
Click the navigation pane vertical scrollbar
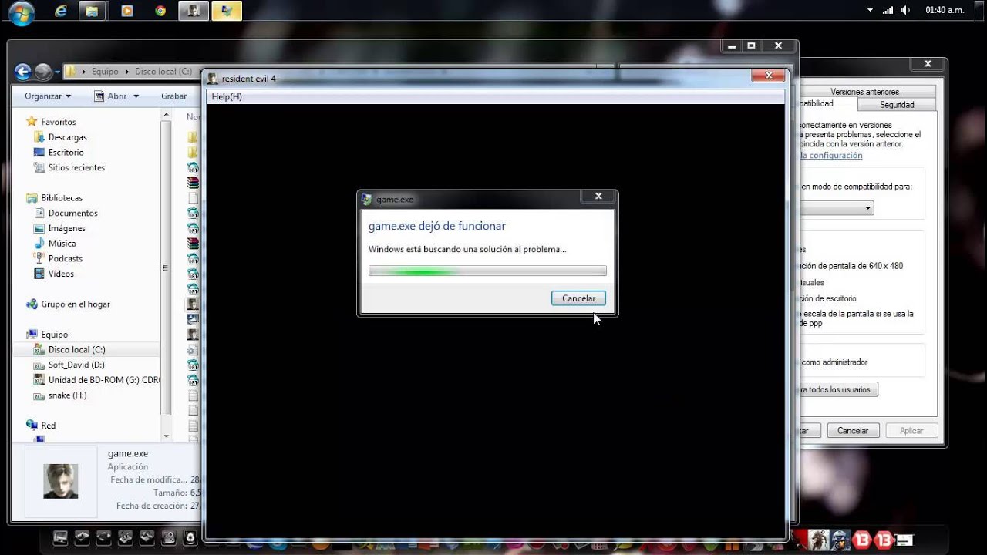(166, 267)
